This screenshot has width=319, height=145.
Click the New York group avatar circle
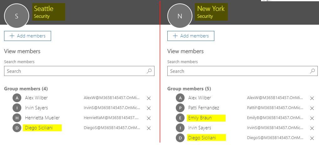tap(180, 16)
